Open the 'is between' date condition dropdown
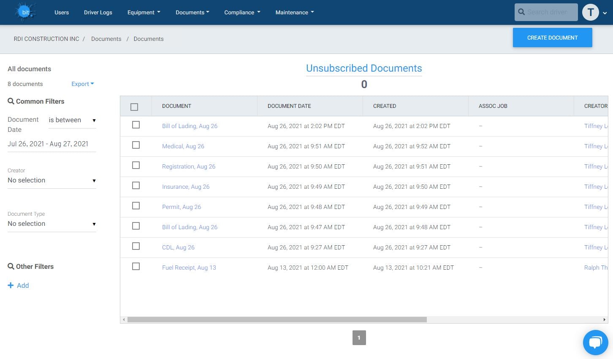The height and width of the screenshot is (359, 613). coord(72,120)
